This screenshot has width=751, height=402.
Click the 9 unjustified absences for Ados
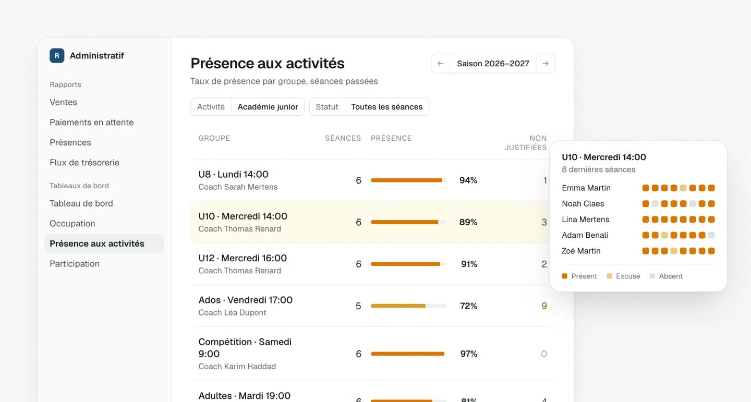(x=544, y=306)
